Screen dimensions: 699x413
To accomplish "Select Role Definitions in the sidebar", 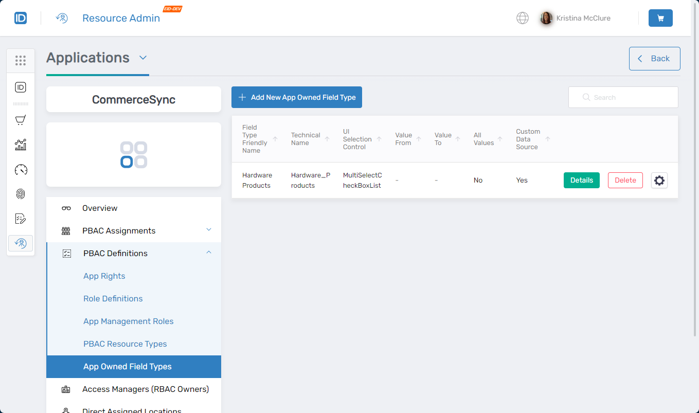I will (x=113, y=299).
